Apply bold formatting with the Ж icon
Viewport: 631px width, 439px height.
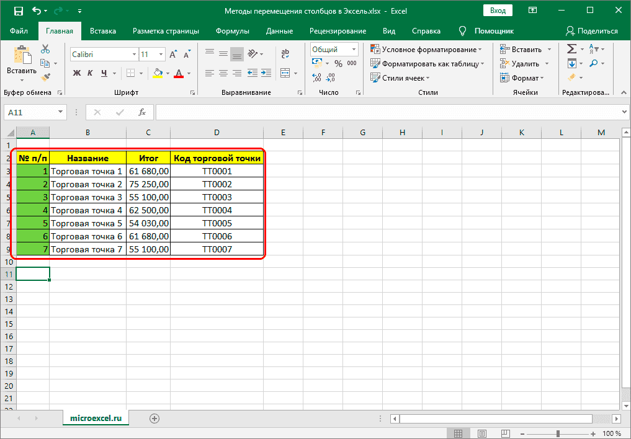[x=76, y=73]
